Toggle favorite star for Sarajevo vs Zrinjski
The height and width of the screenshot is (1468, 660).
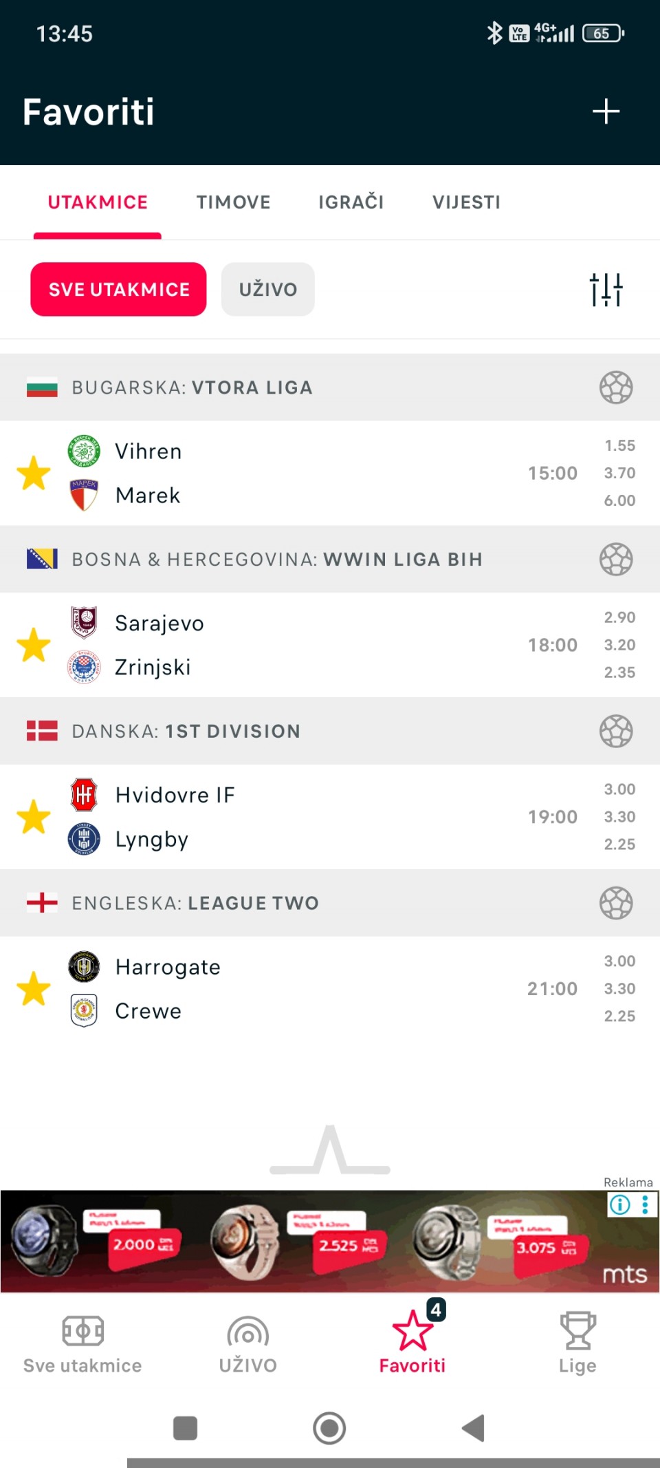point(34,646)
